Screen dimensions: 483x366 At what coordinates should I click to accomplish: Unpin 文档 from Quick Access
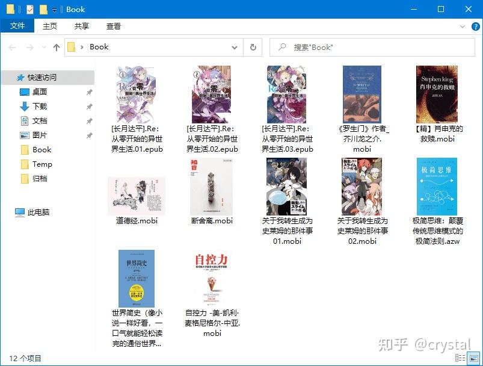pyautogui.click(x=89, y=120)
